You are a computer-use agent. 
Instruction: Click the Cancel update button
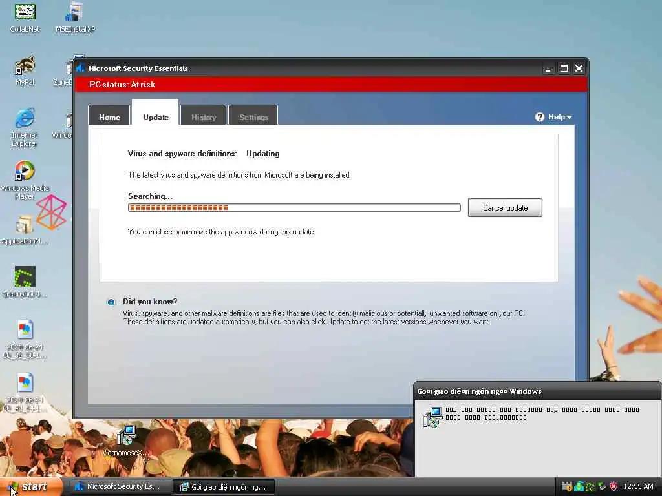tap(505, 207)
